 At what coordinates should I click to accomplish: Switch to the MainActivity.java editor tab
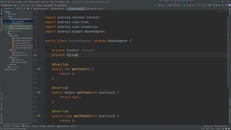click(x=58, y=9)
